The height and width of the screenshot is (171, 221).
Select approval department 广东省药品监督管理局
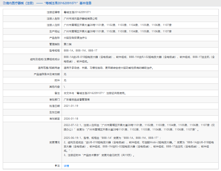77,100
